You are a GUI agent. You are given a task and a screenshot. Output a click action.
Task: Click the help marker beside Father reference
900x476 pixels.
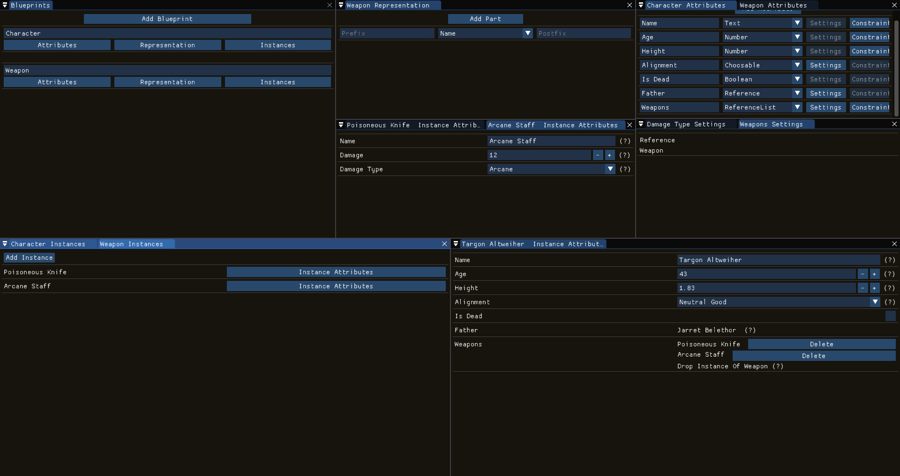pyautogui.click(x=750, y=330)
